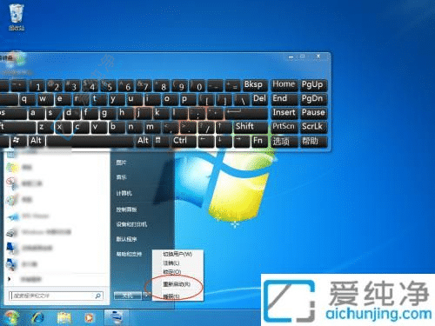The height and width of the screenshot is (326, 435).
Task: Click the PrtScn key
Action: pyautogui.click(x=284, y=127)
